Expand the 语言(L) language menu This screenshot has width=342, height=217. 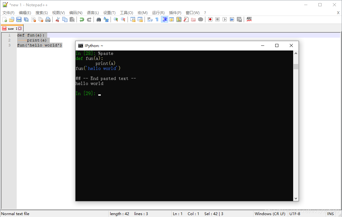[x=93, y=13]
